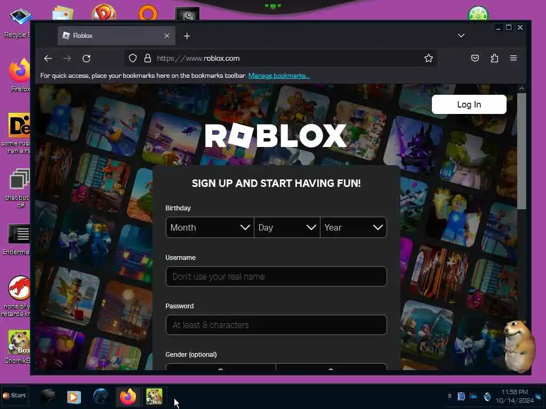This screenshot has height=409, width=546.
Task: Open the dark folder icon in taskbar
Action: point(47,396)
